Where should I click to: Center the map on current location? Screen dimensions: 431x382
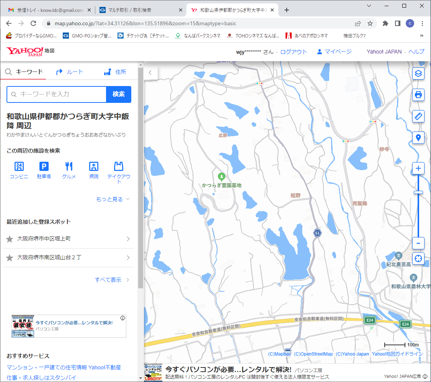tap(418, 258)
